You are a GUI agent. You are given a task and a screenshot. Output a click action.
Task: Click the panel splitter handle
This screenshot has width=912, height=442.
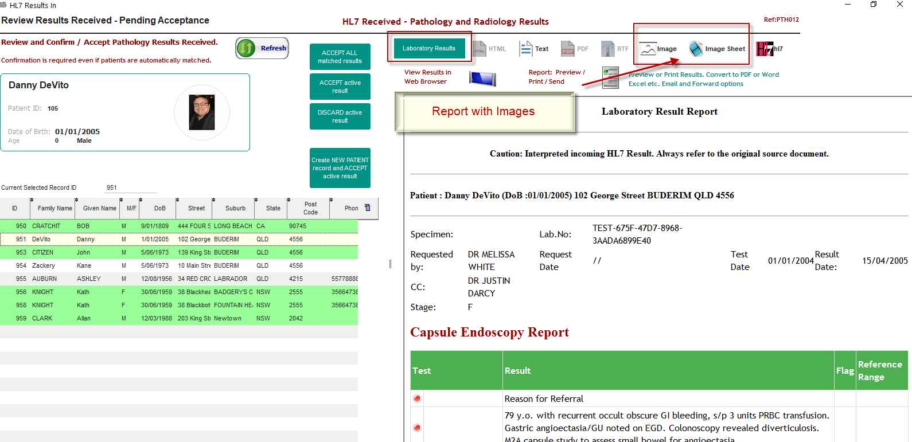click(x=390, y=264)
